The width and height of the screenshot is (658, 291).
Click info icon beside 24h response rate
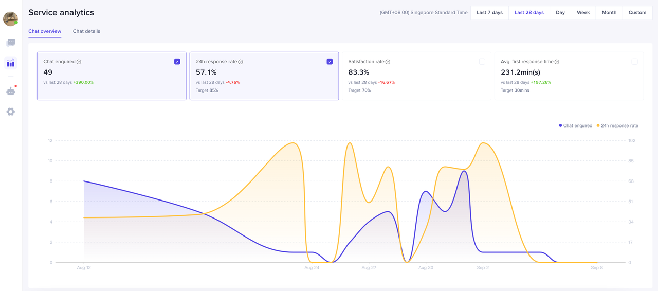point(241,62)
